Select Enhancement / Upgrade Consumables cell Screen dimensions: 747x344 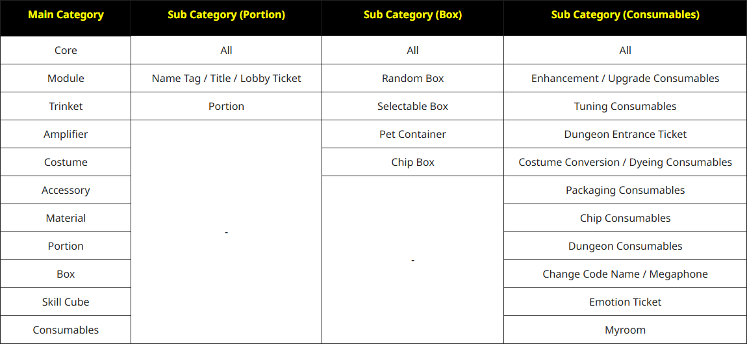point(625,78)
